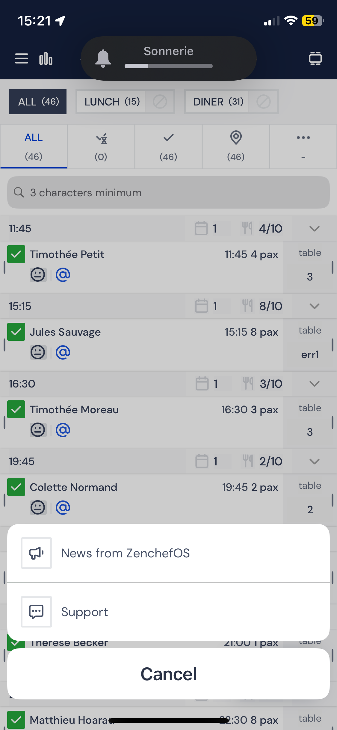Collapse the 19:45 time slot chevron
Screen dimensions: 337x730
pyautogui.click(x=314, y=461)
